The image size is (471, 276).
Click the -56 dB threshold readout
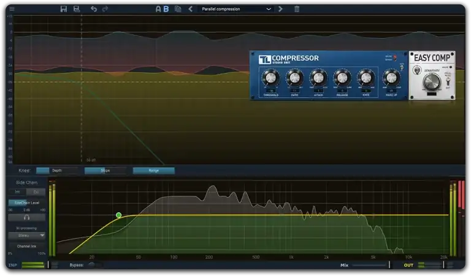(91, 160)
